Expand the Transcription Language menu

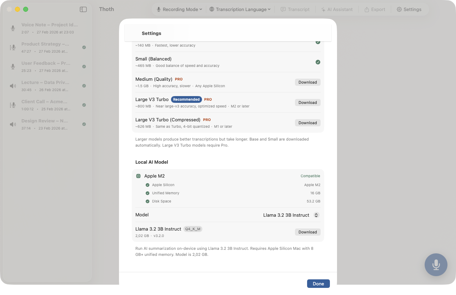coord(240,10)
